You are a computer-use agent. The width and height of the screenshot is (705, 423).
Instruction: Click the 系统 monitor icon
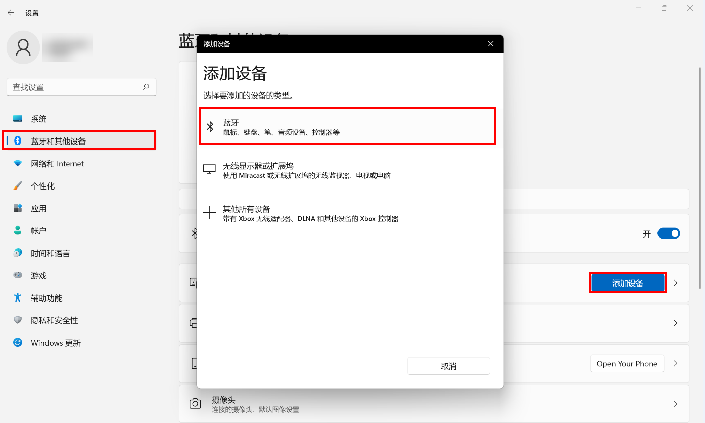(x=18, y=119)
